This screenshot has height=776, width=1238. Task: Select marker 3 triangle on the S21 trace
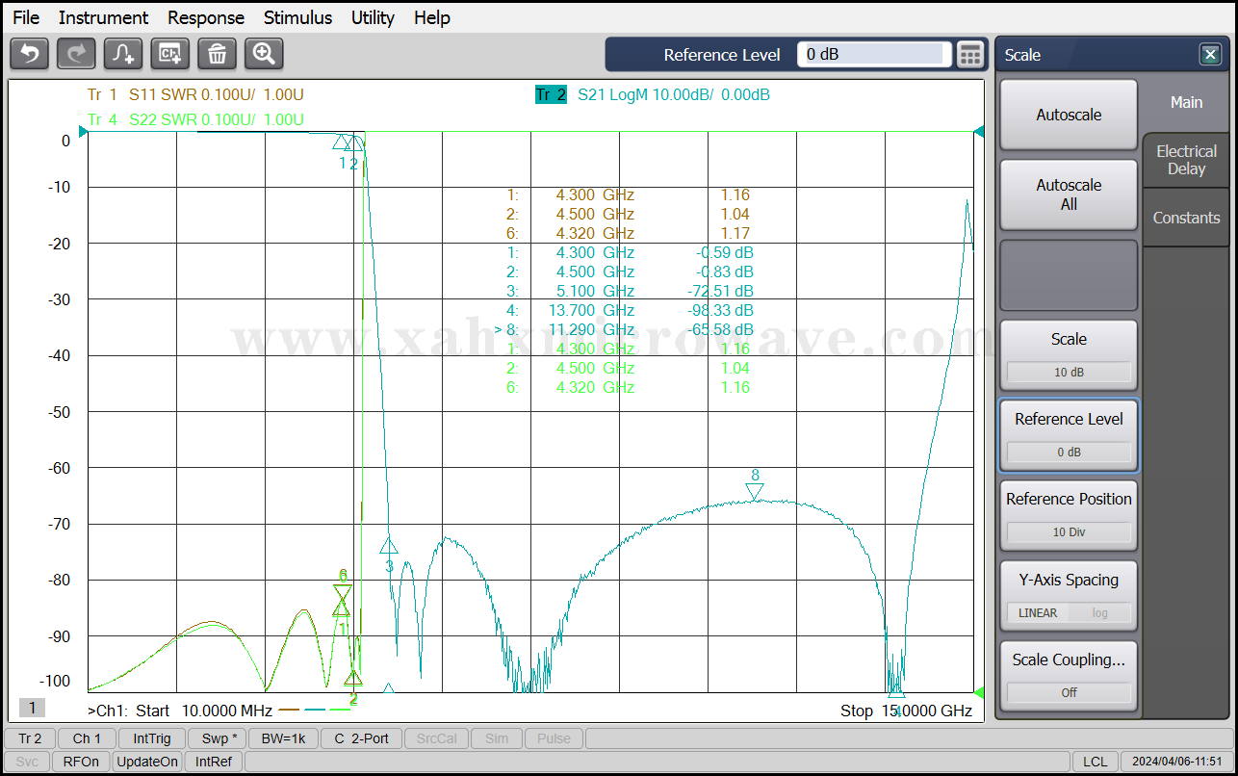click(x=389, y=545)
